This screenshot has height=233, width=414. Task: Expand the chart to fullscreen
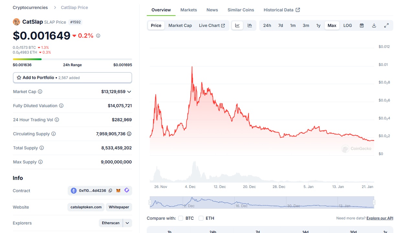point(386,26)
